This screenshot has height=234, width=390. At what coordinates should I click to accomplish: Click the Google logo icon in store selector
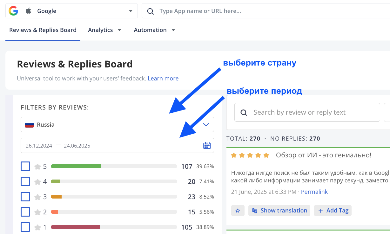13,11
